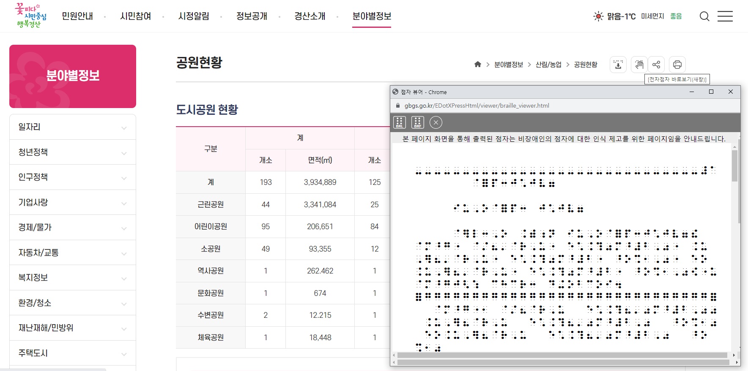Click the 도시공원 현황 heading
Viewport: 748px width, 371px height.
coord(207,110)
